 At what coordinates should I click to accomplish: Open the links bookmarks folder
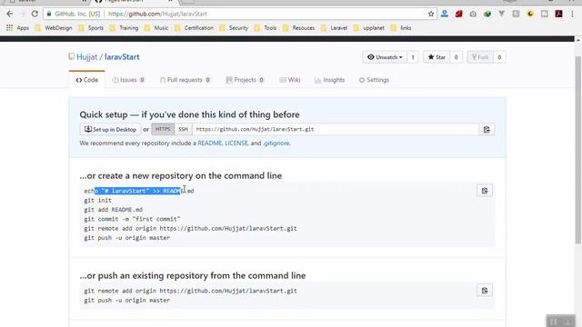pos(401,28)
